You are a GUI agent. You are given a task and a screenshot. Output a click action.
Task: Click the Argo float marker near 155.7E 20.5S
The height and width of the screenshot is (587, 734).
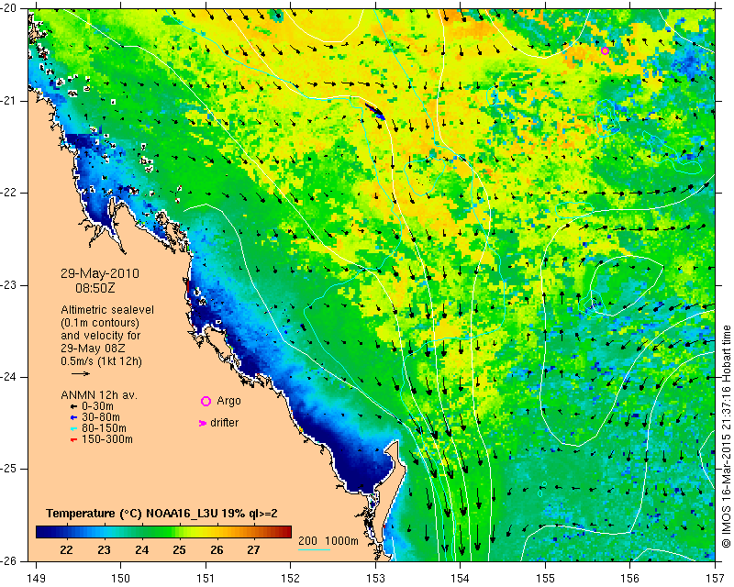point(605,51)
